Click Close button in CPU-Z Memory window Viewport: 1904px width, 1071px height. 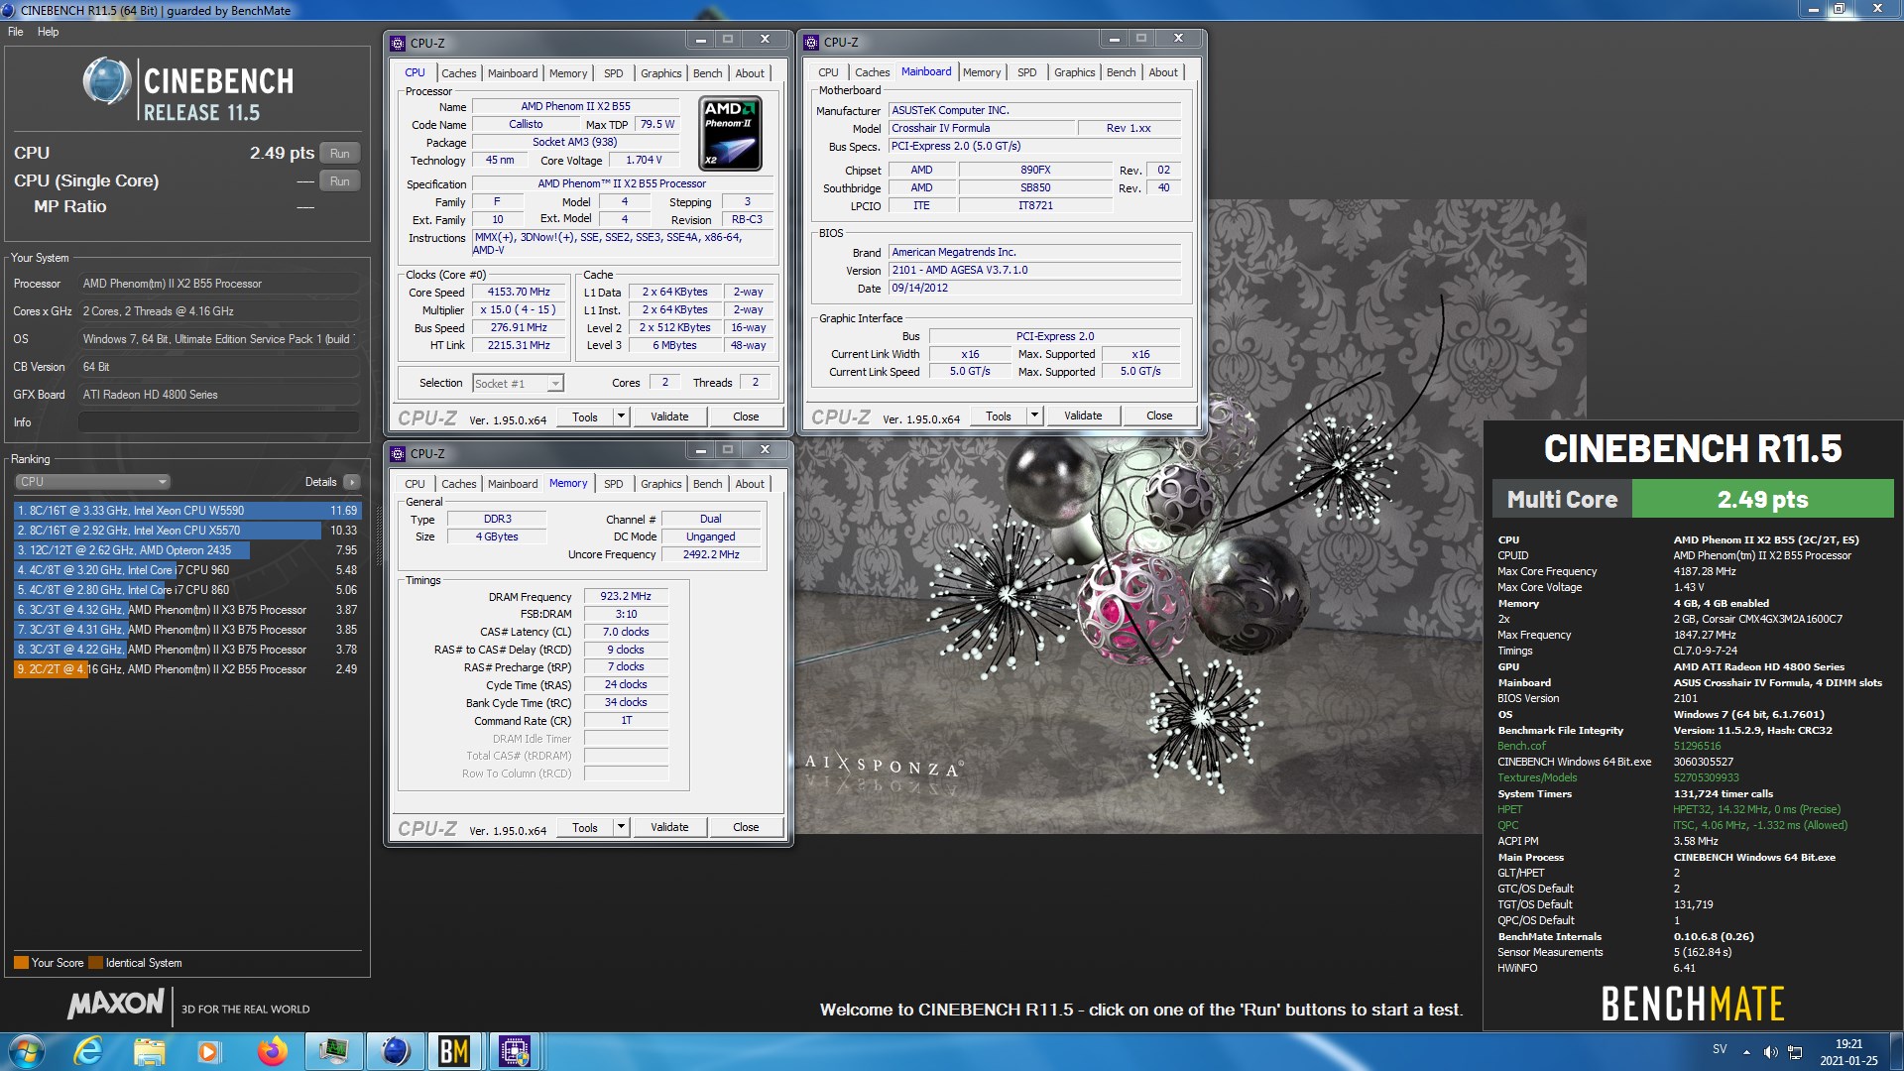(746, 827)
